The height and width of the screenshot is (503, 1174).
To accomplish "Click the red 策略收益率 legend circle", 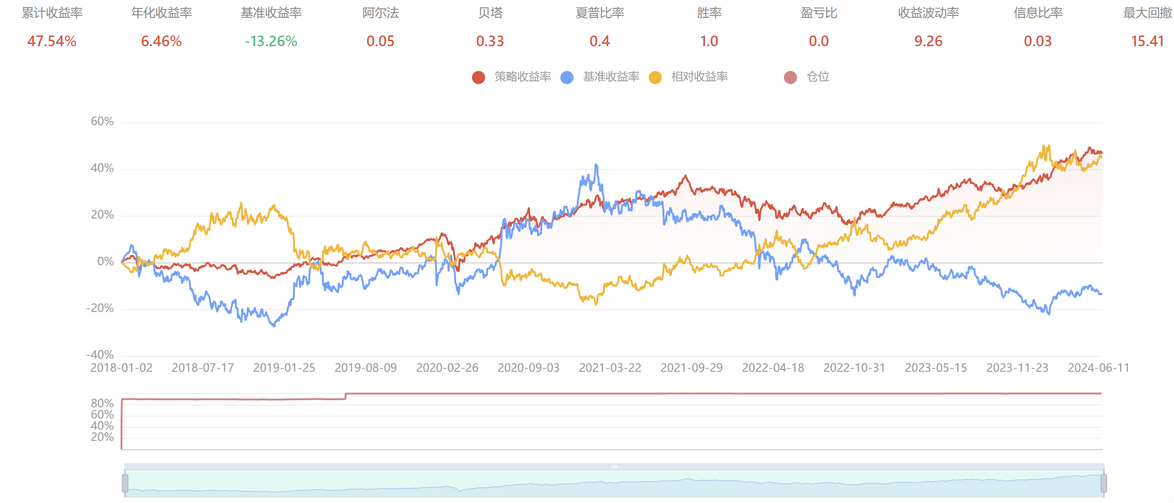I will (x=478, y=77).
